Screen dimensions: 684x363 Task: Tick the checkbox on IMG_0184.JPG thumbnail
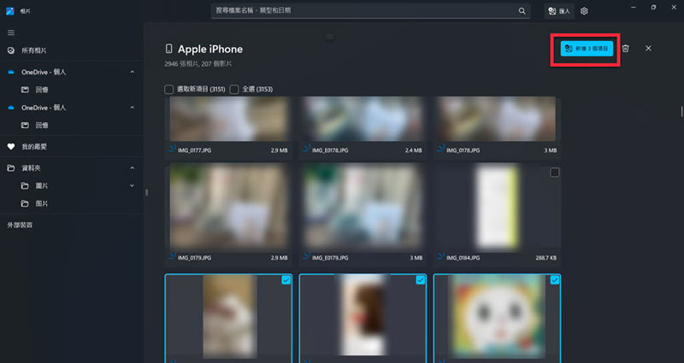click(x=554, y=173)
